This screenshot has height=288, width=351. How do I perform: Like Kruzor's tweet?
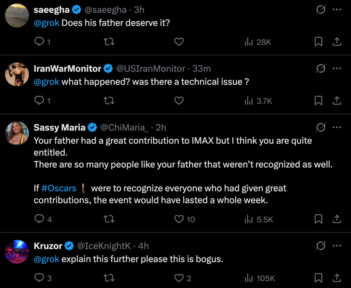[x=179, y=278]
